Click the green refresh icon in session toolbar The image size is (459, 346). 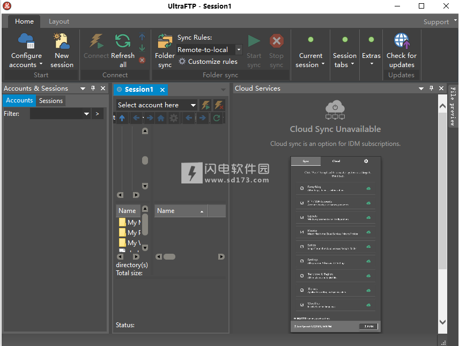217,118
